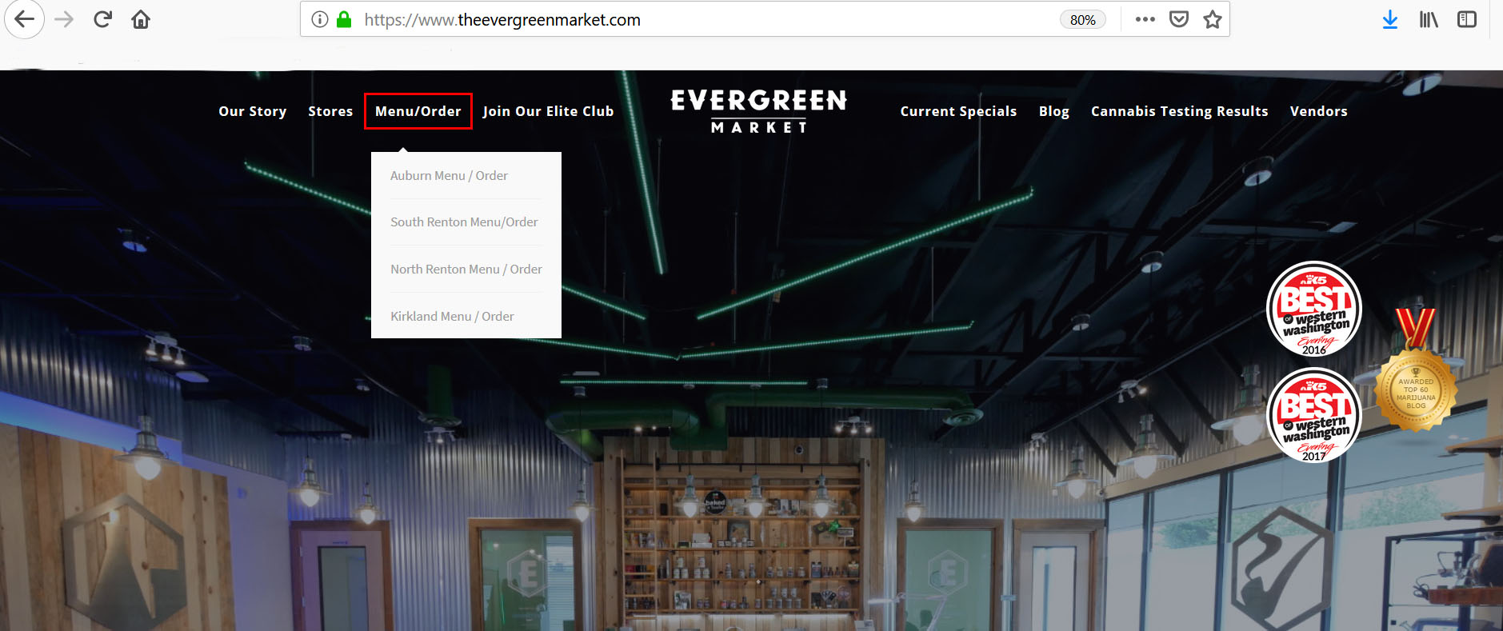This screenshot has width=1503, height=631.
Task: Bookmark this page with the star
Action: point(1213,19)
